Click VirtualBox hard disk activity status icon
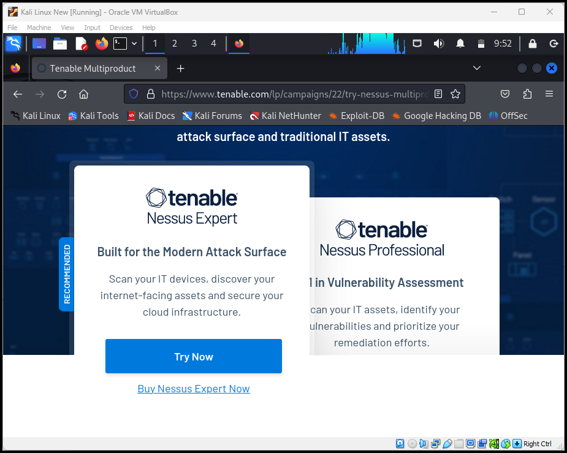The height and width of the screenshot is (453, 567). pyautogui.click(x=400, y=444)
